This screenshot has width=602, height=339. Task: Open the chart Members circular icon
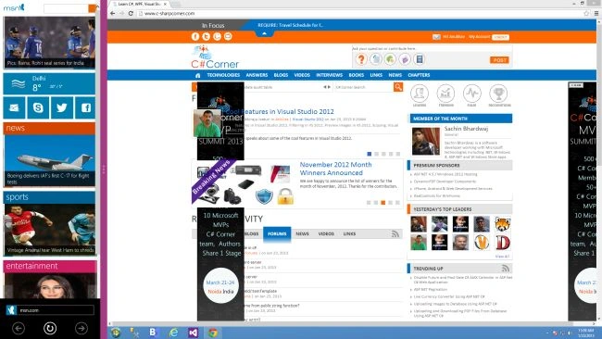[x=445, y=94]
